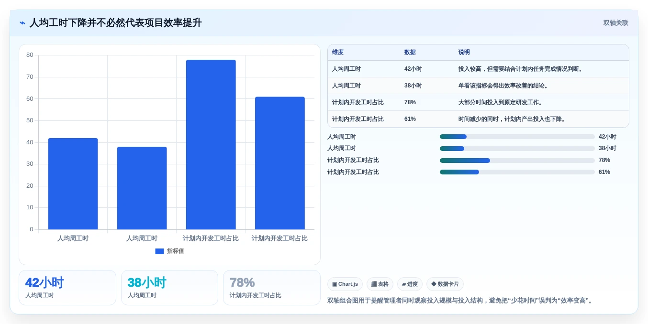Click the 双轴关联 label in the header
Screen dimensions: 648x324
tap(615, 23)
